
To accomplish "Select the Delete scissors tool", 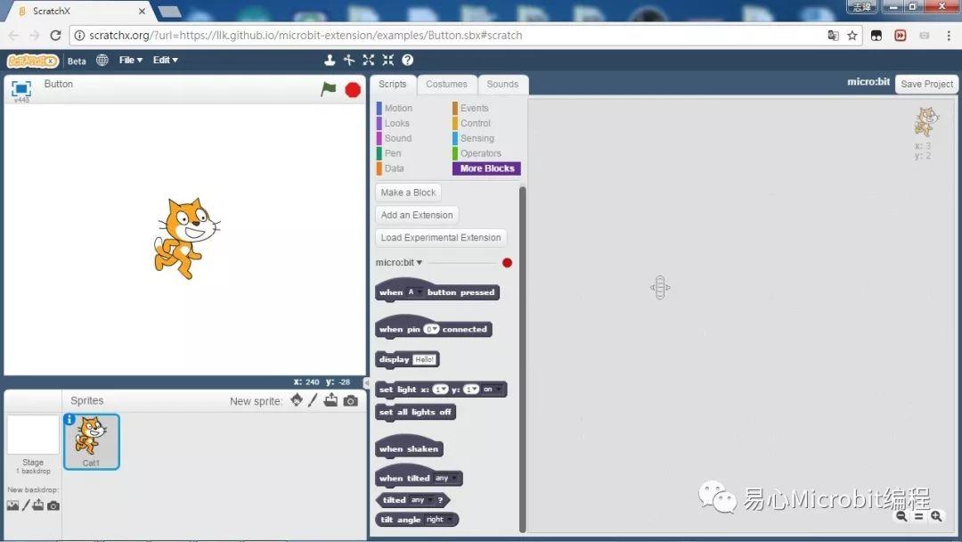I will (349, 60).
